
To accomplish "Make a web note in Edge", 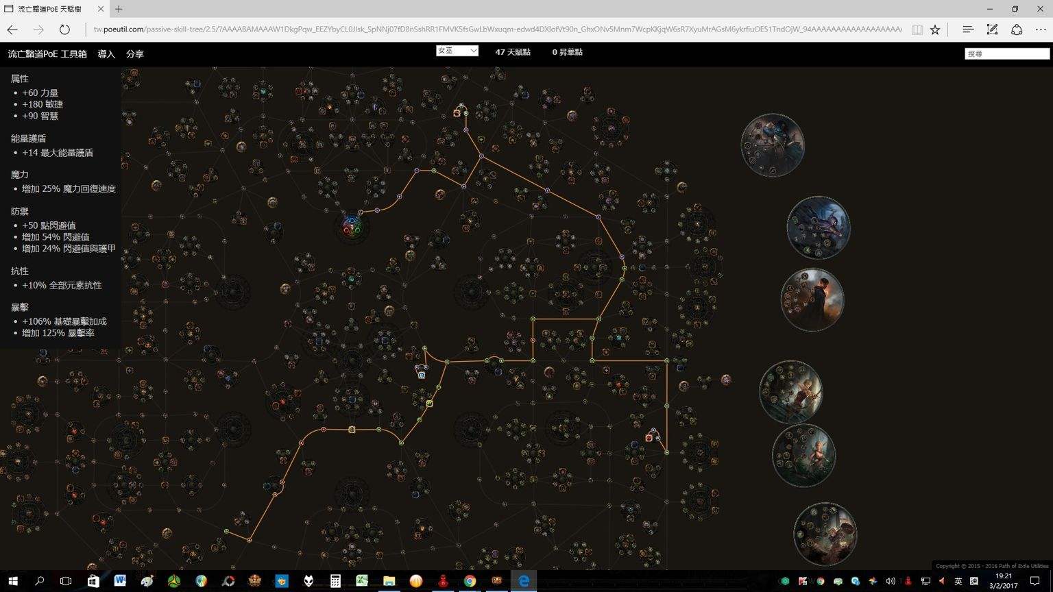I will (992, 29).
